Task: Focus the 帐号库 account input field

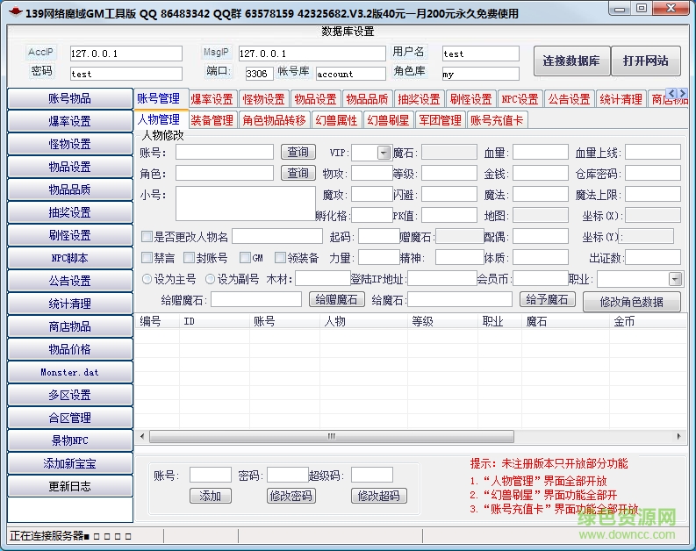Action: pos(351,74)
